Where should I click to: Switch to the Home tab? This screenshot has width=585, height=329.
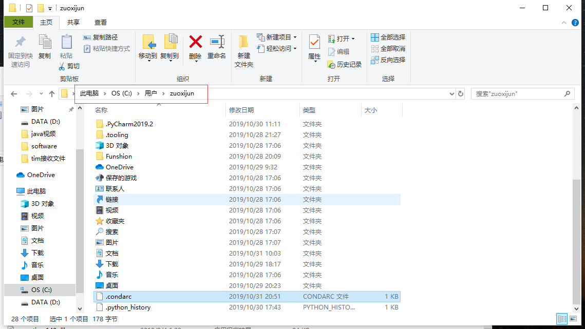pyautogui.click(x=46, y=23)
